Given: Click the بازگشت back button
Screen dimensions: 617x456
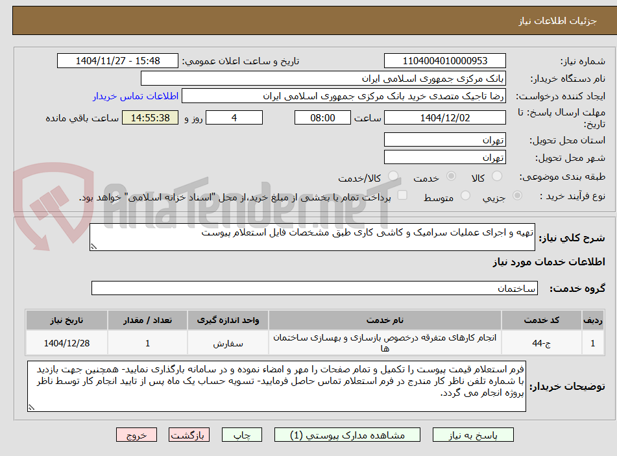Looking at the screenshot, I should click(189, 435).
